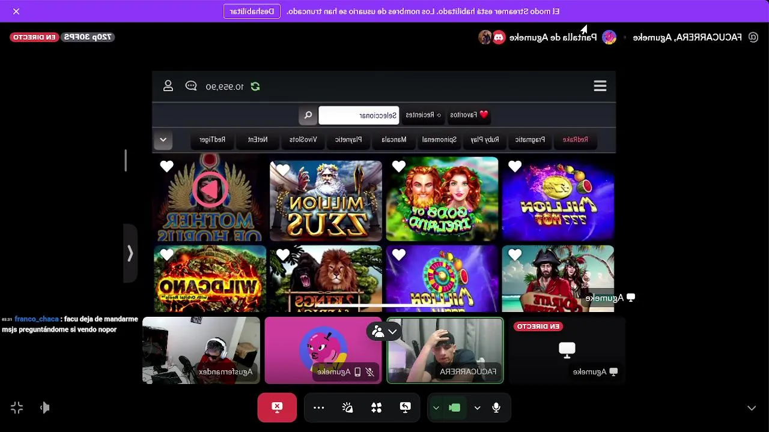Click the participants icon above the video tiles
This screenshot has height=432, width=769.
point(378,331)
